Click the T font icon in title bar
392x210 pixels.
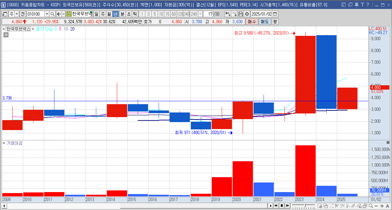[362, 5]
